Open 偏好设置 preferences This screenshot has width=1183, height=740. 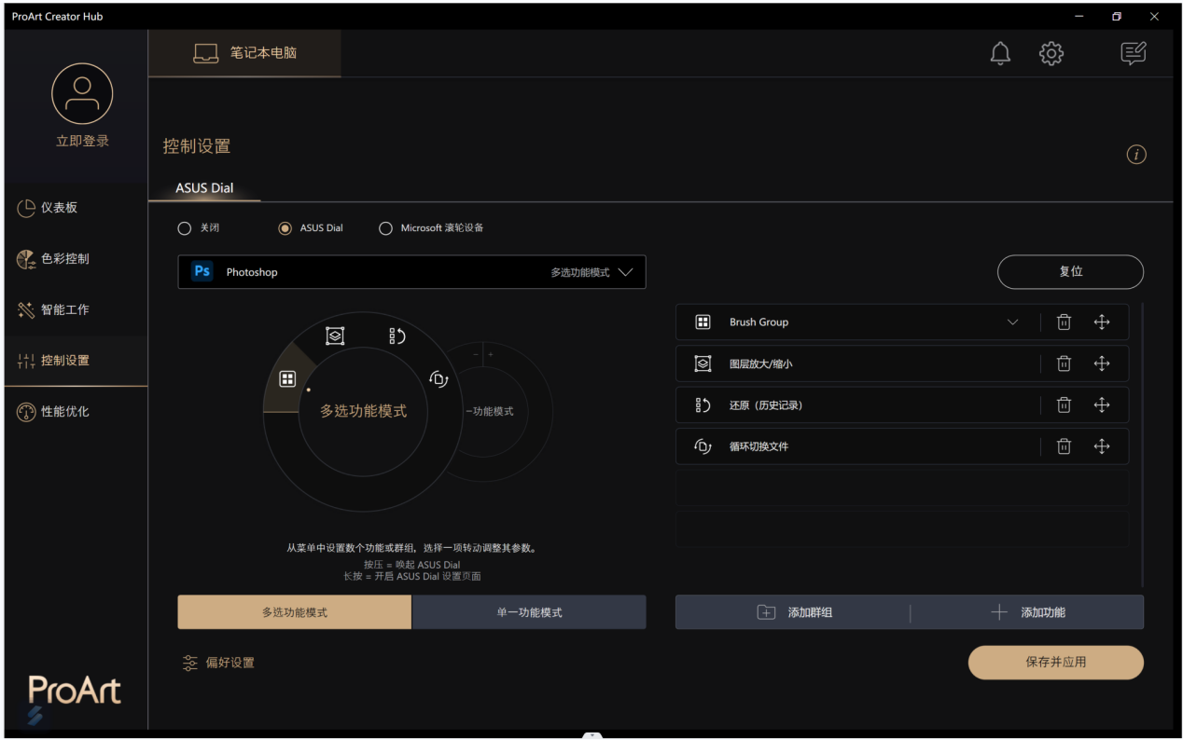click(x=218, y=663)
